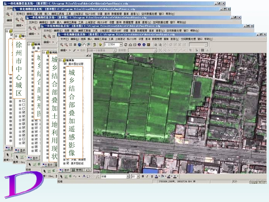Click the Identify person icon in toolbar

pos(94,45)
